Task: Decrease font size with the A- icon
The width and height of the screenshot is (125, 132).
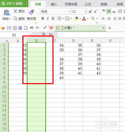Action: 96,11
